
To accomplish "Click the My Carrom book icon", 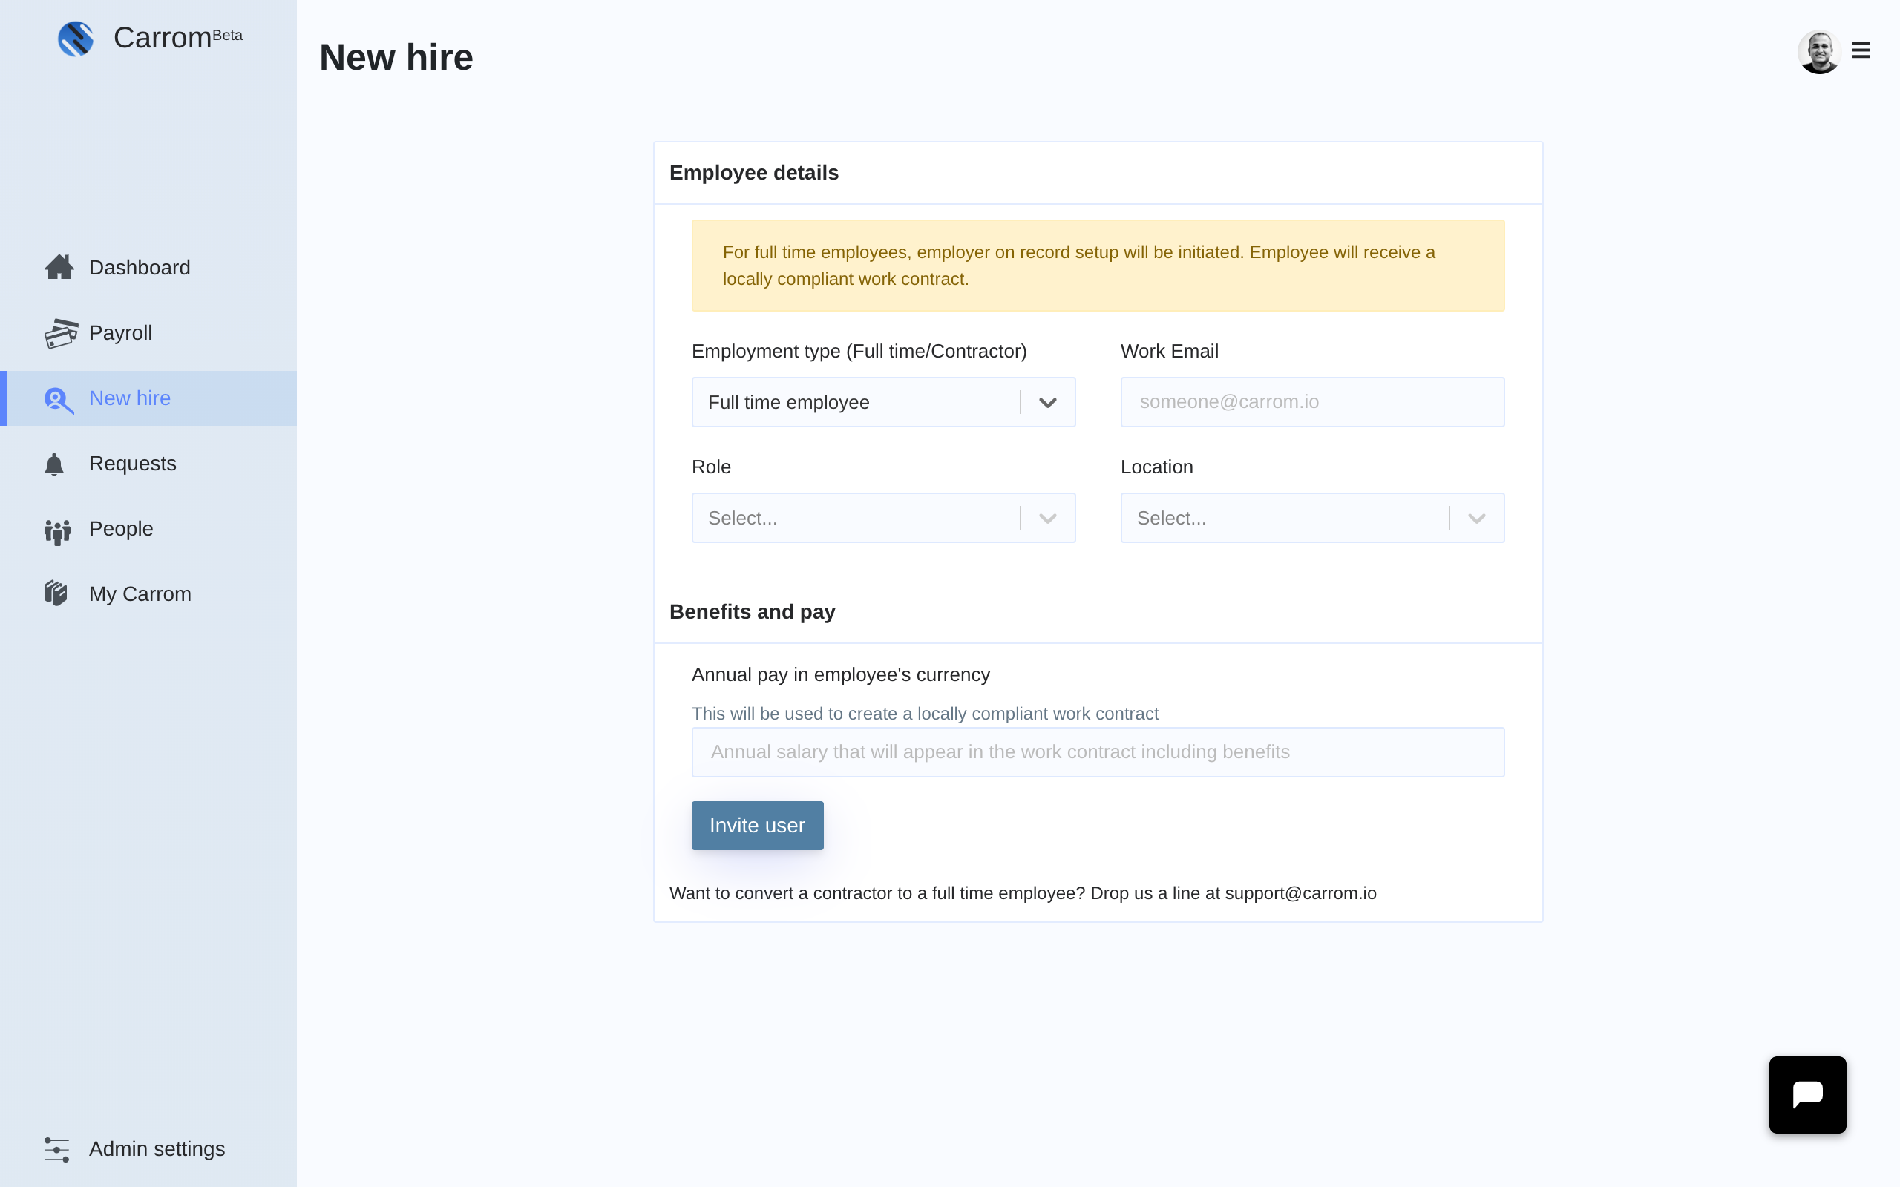I will point(56,593).
